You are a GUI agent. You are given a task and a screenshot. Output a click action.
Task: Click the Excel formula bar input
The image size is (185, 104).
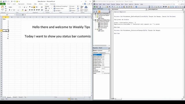[58, 15]
